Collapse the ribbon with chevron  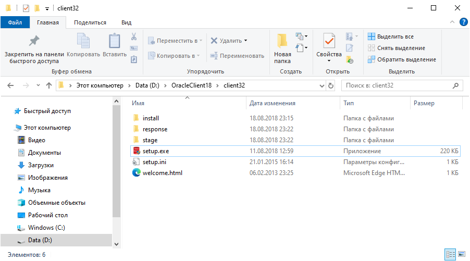(452, 22)
